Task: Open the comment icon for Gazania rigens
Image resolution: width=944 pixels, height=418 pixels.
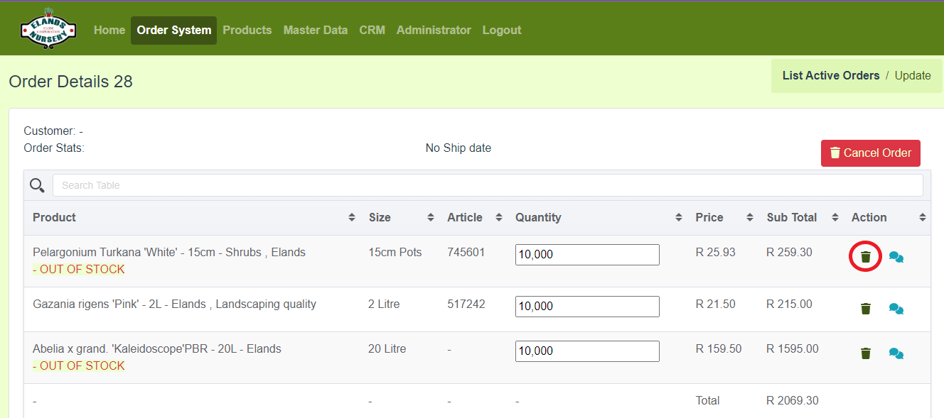Action: (896, 309)
